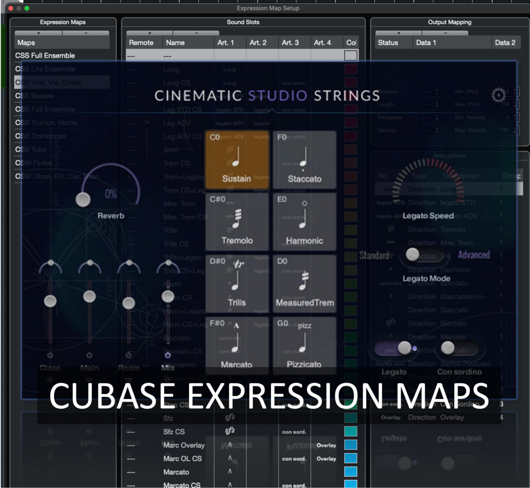Select the Tremolo articulation C#0 tile
The width and height of the screenshot is (530, 488).
tap(237, 221)
